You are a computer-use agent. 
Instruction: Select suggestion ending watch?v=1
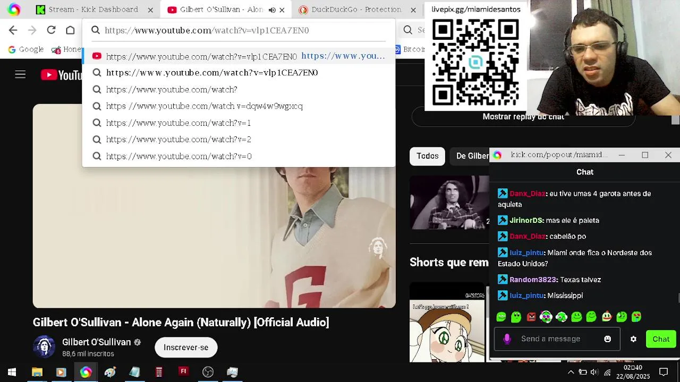point(239,123)
